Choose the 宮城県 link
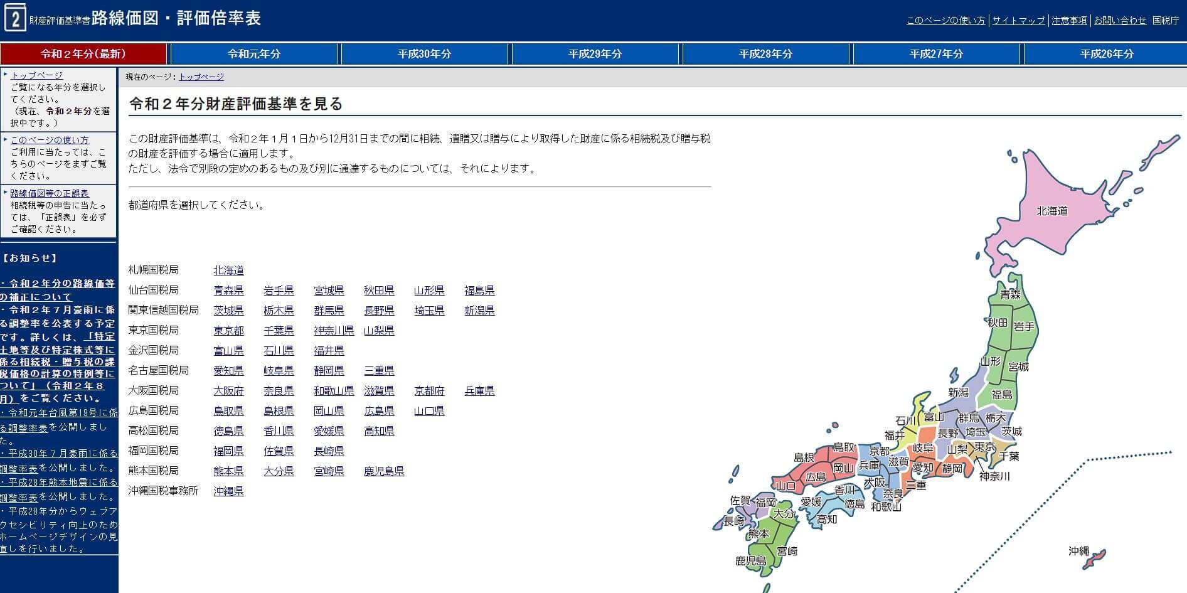This screenshot has height=593, width=1187. coord(329,291)
